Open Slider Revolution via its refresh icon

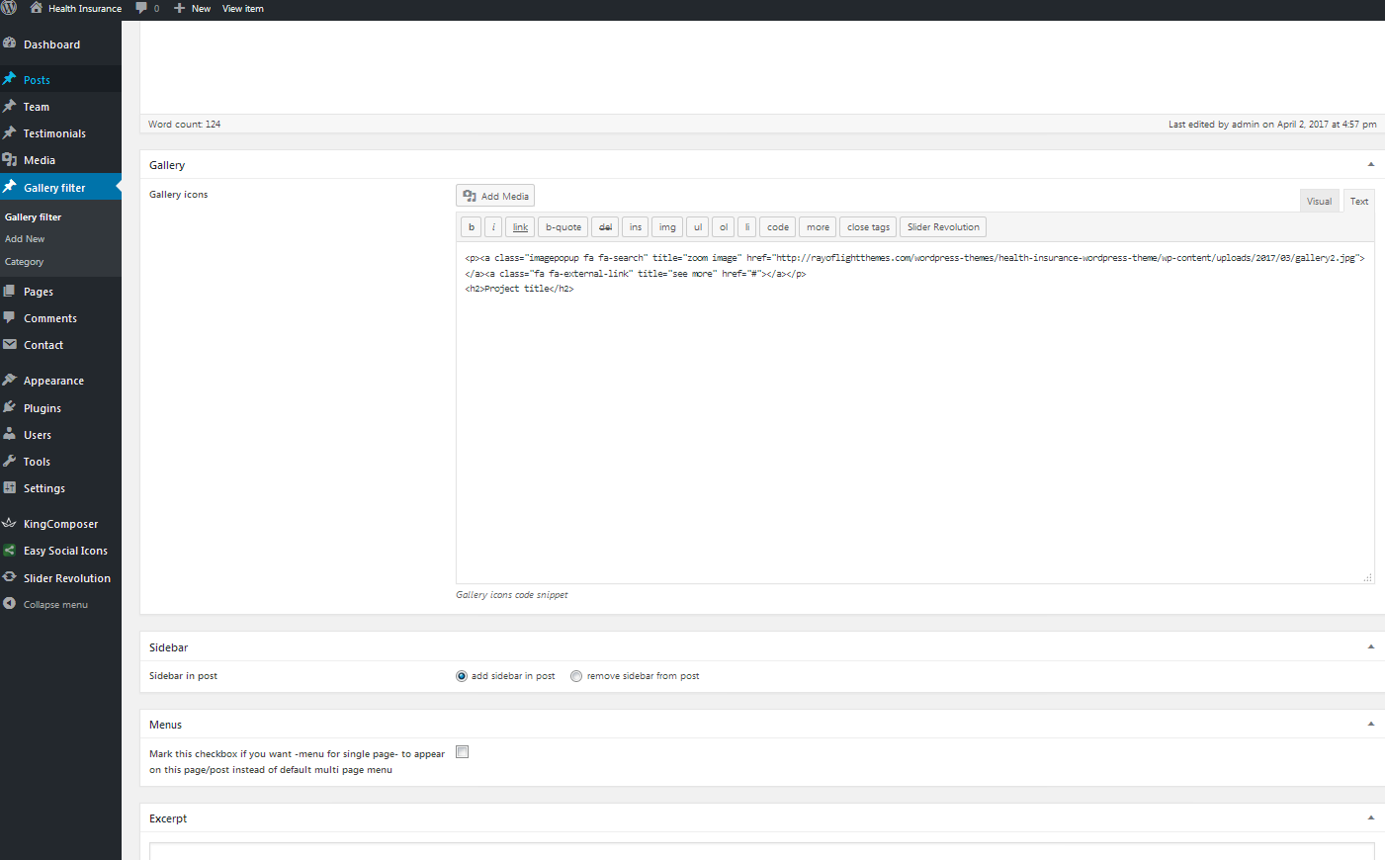click(x=10, y=577)
